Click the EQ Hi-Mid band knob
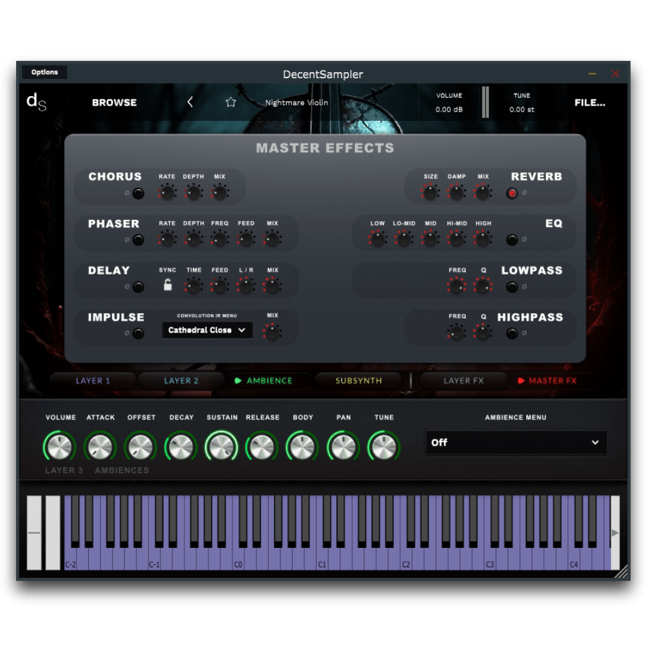Viewport: 648px width, 648px height. [457, 239]
